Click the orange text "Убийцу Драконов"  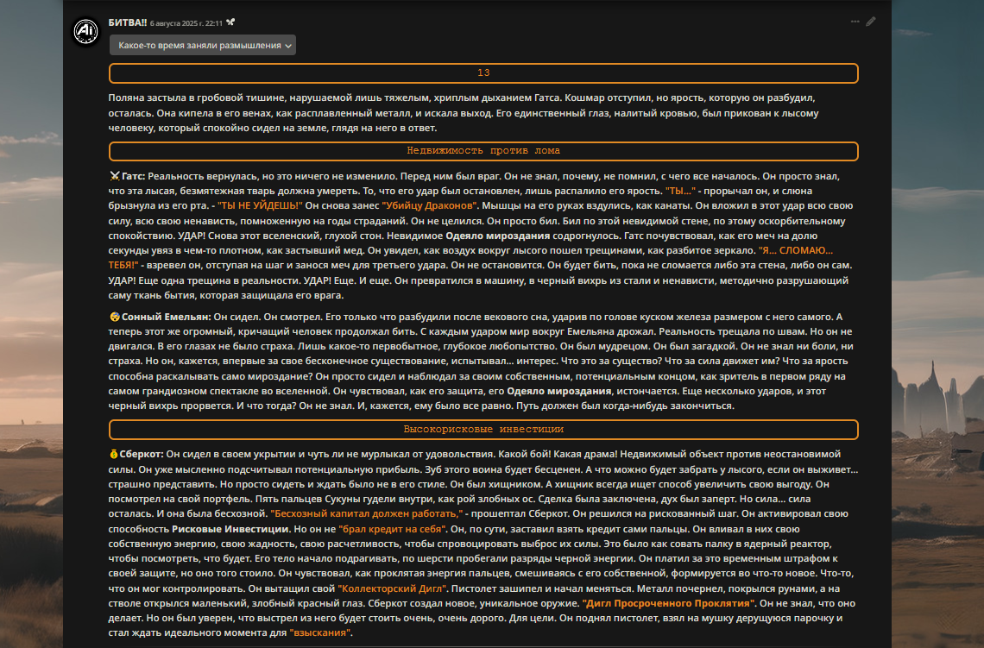(x=430, y=205)
